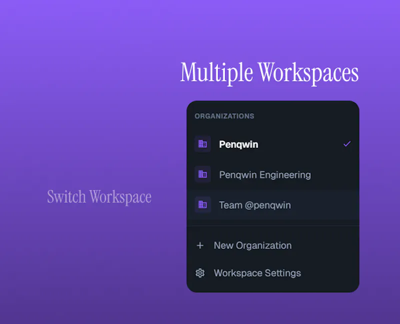The width and height of the screenshot is (400, 324).
Task: Switch to Team @penqwin organization
Action: (x=273, y=205)
